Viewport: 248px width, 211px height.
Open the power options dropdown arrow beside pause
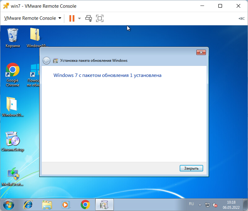79,19
